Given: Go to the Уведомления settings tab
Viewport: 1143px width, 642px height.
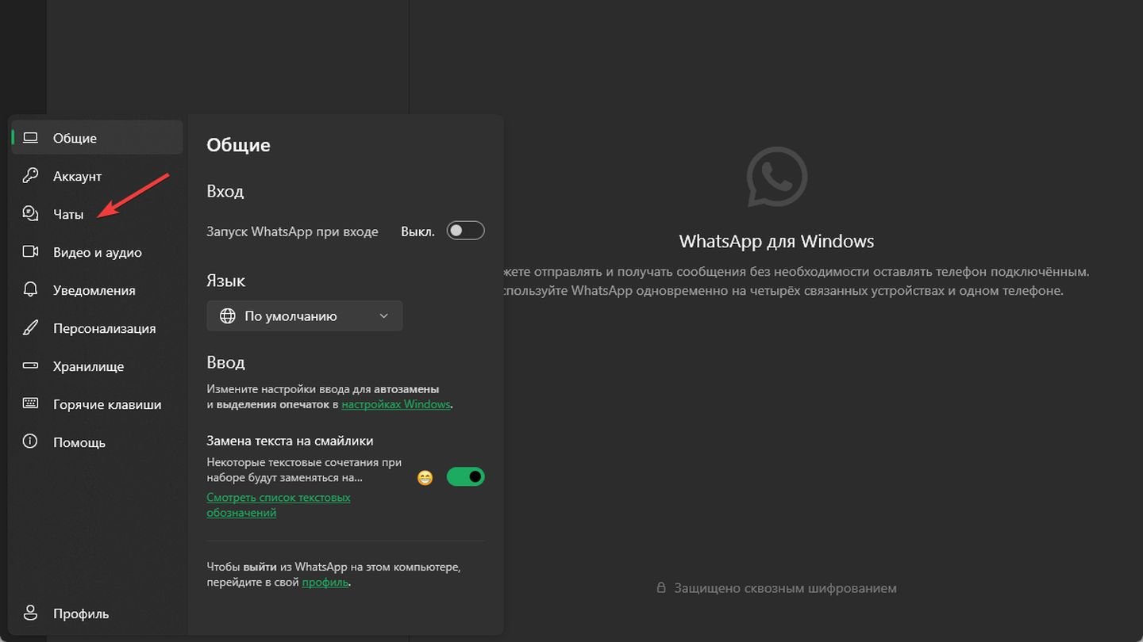Looking at the screenshot, I should point(97,290).
